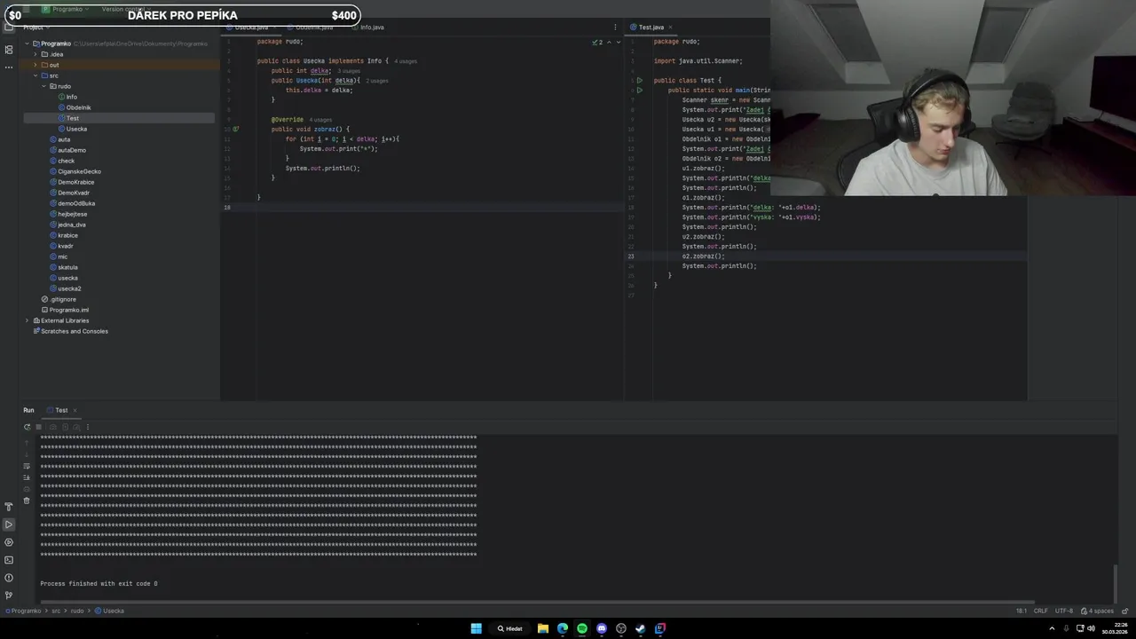
Task: Click run gutter icon beside main method
Action: coord(639,91)
